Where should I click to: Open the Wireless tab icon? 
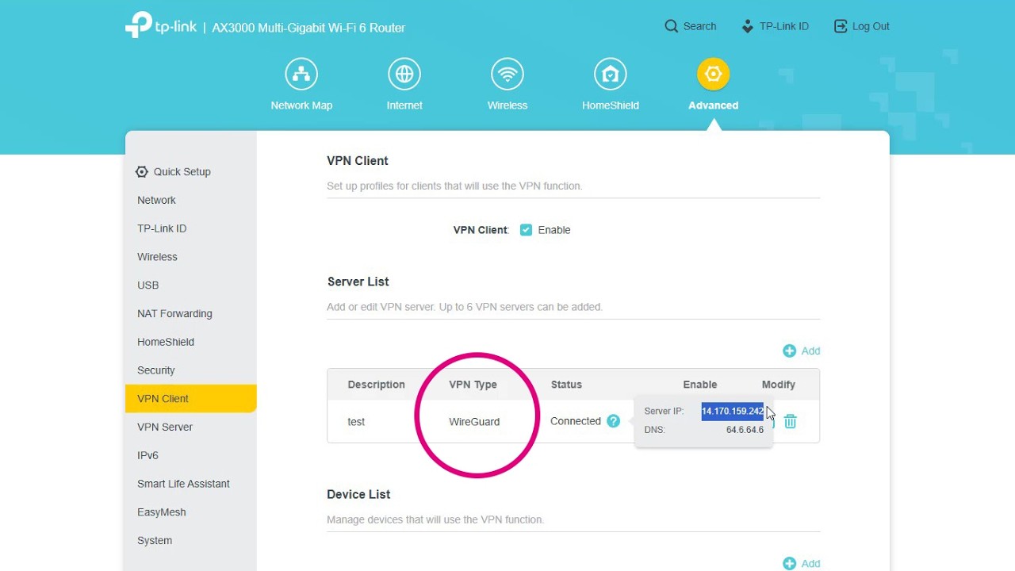(x=507, y=75)
